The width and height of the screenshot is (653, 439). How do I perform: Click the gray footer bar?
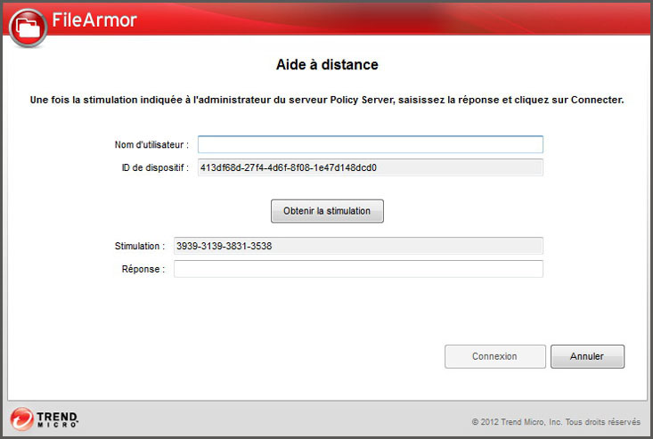coord(267,419)
